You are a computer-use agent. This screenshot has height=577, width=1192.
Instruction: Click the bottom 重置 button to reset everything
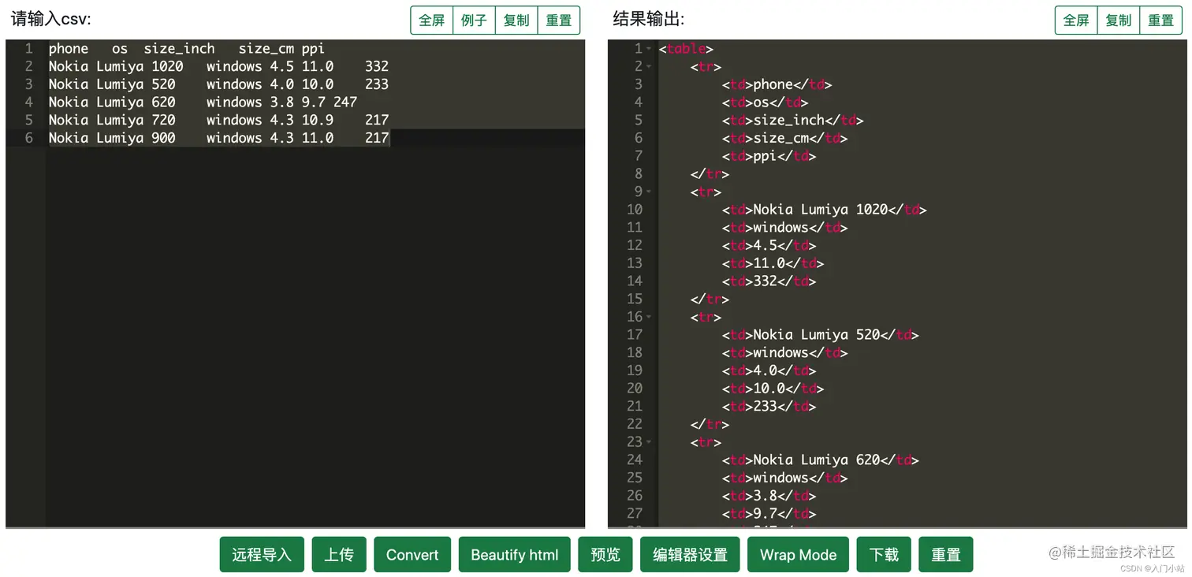(x=945, y=554)
